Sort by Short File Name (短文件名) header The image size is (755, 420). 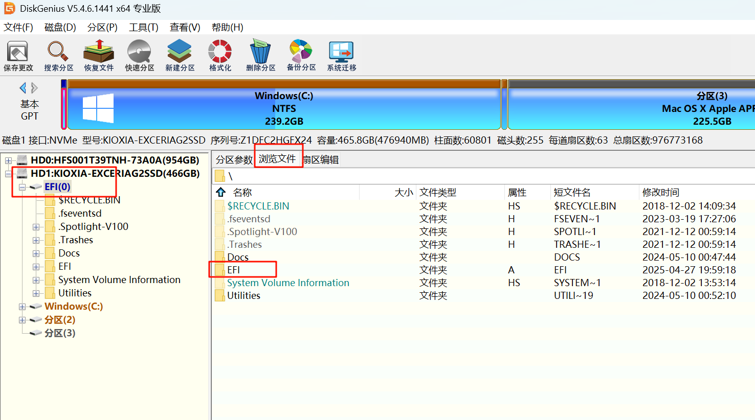coord(572,192)
